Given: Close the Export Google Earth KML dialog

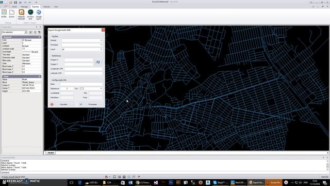Looking at the screenshot, I should [103, 30].
